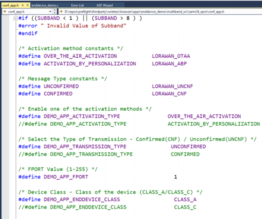Click the CLASS_A value
The height and width of the screenshot is (219, 262).
[185, 199]
